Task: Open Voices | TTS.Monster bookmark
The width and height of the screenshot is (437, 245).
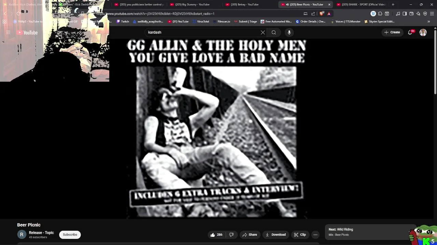Action: point(346,21)
